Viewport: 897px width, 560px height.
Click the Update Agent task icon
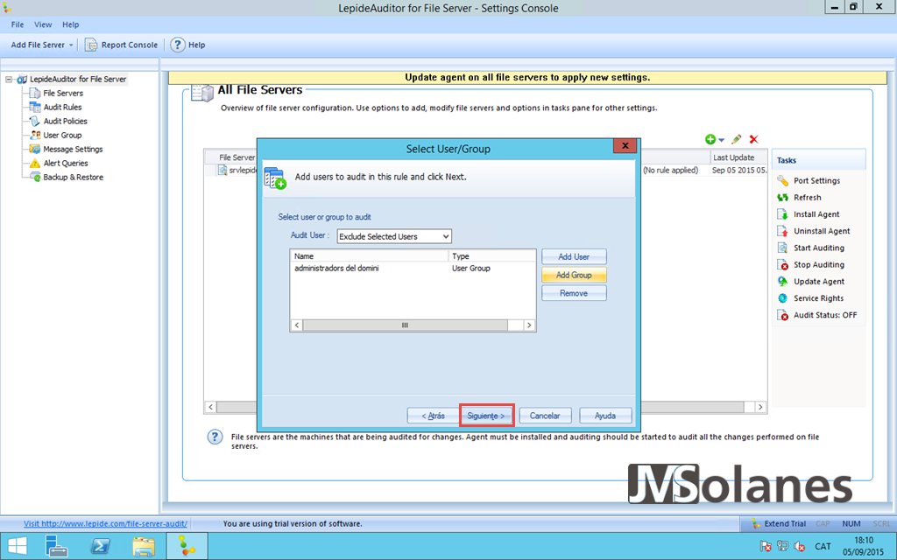(782, 281)
